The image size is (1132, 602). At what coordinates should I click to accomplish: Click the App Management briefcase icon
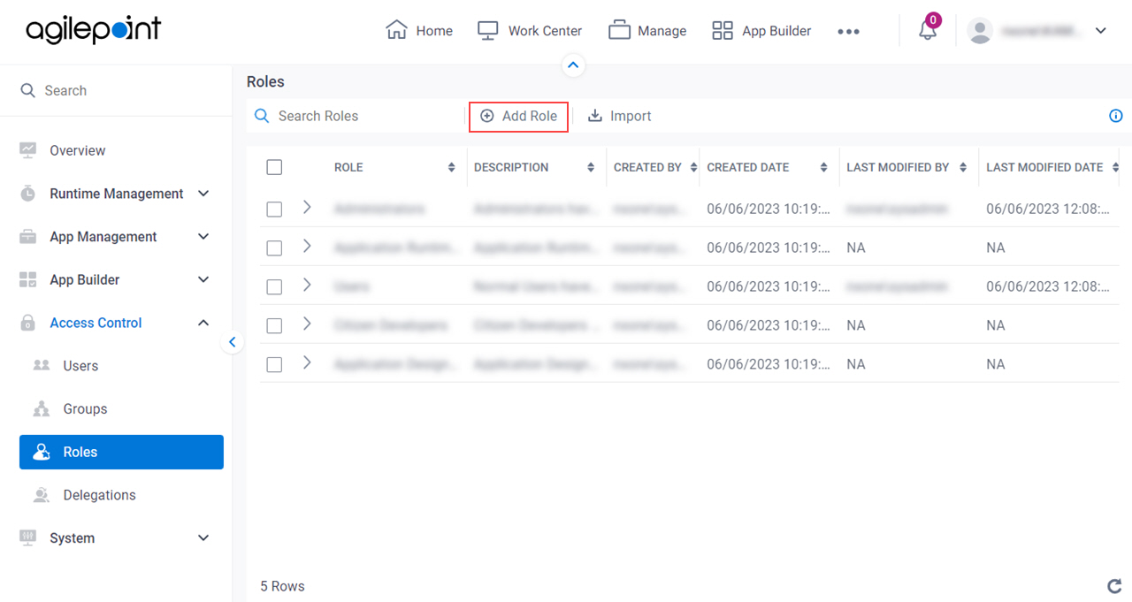[x=28, y=237]
